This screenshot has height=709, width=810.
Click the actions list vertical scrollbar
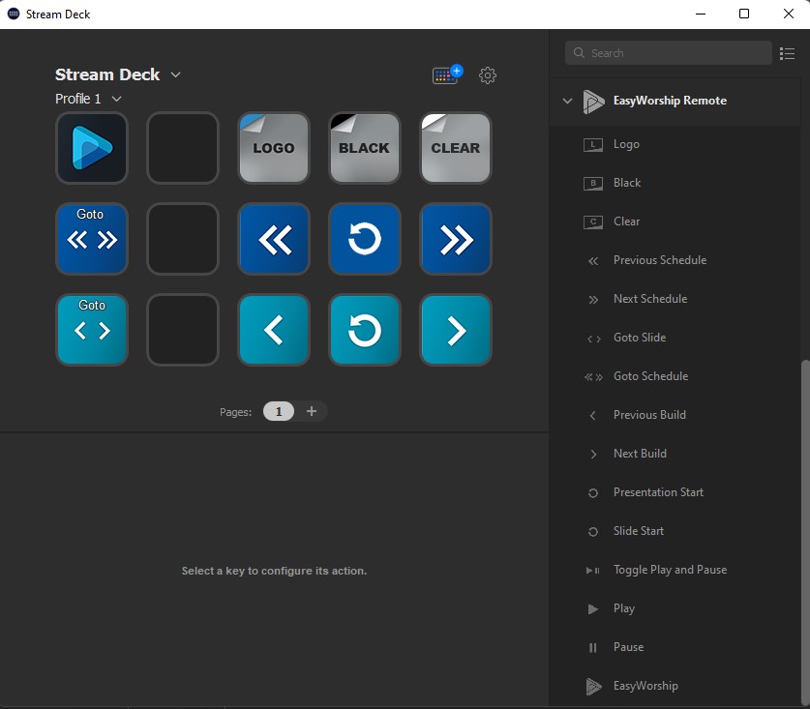[804, 532]
